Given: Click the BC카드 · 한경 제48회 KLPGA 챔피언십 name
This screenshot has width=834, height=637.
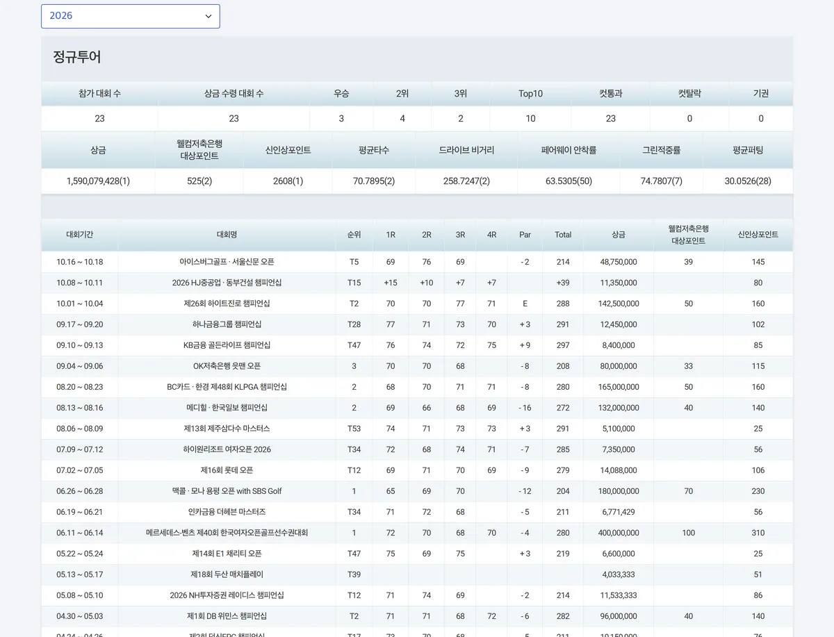Looking at the screenshot, I should (227, 387).
